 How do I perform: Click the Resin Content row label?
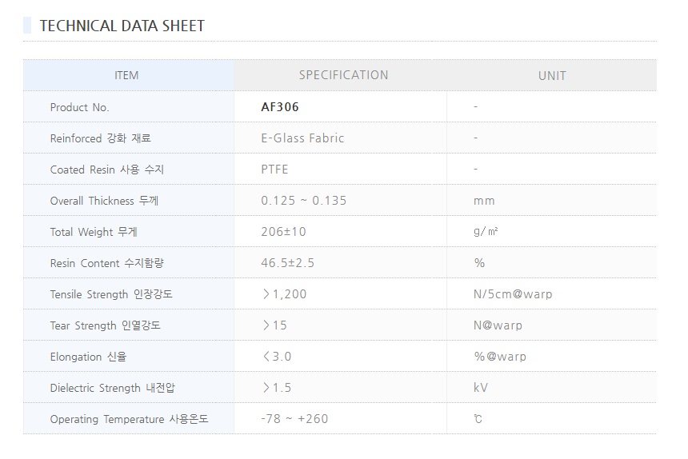click(106, 263)
